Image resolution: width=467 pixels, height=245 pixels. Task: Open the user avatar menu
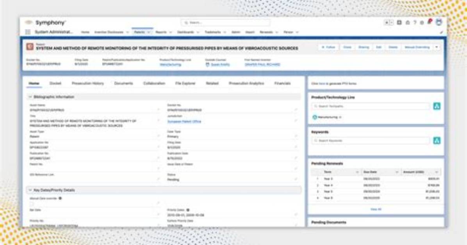439,22
